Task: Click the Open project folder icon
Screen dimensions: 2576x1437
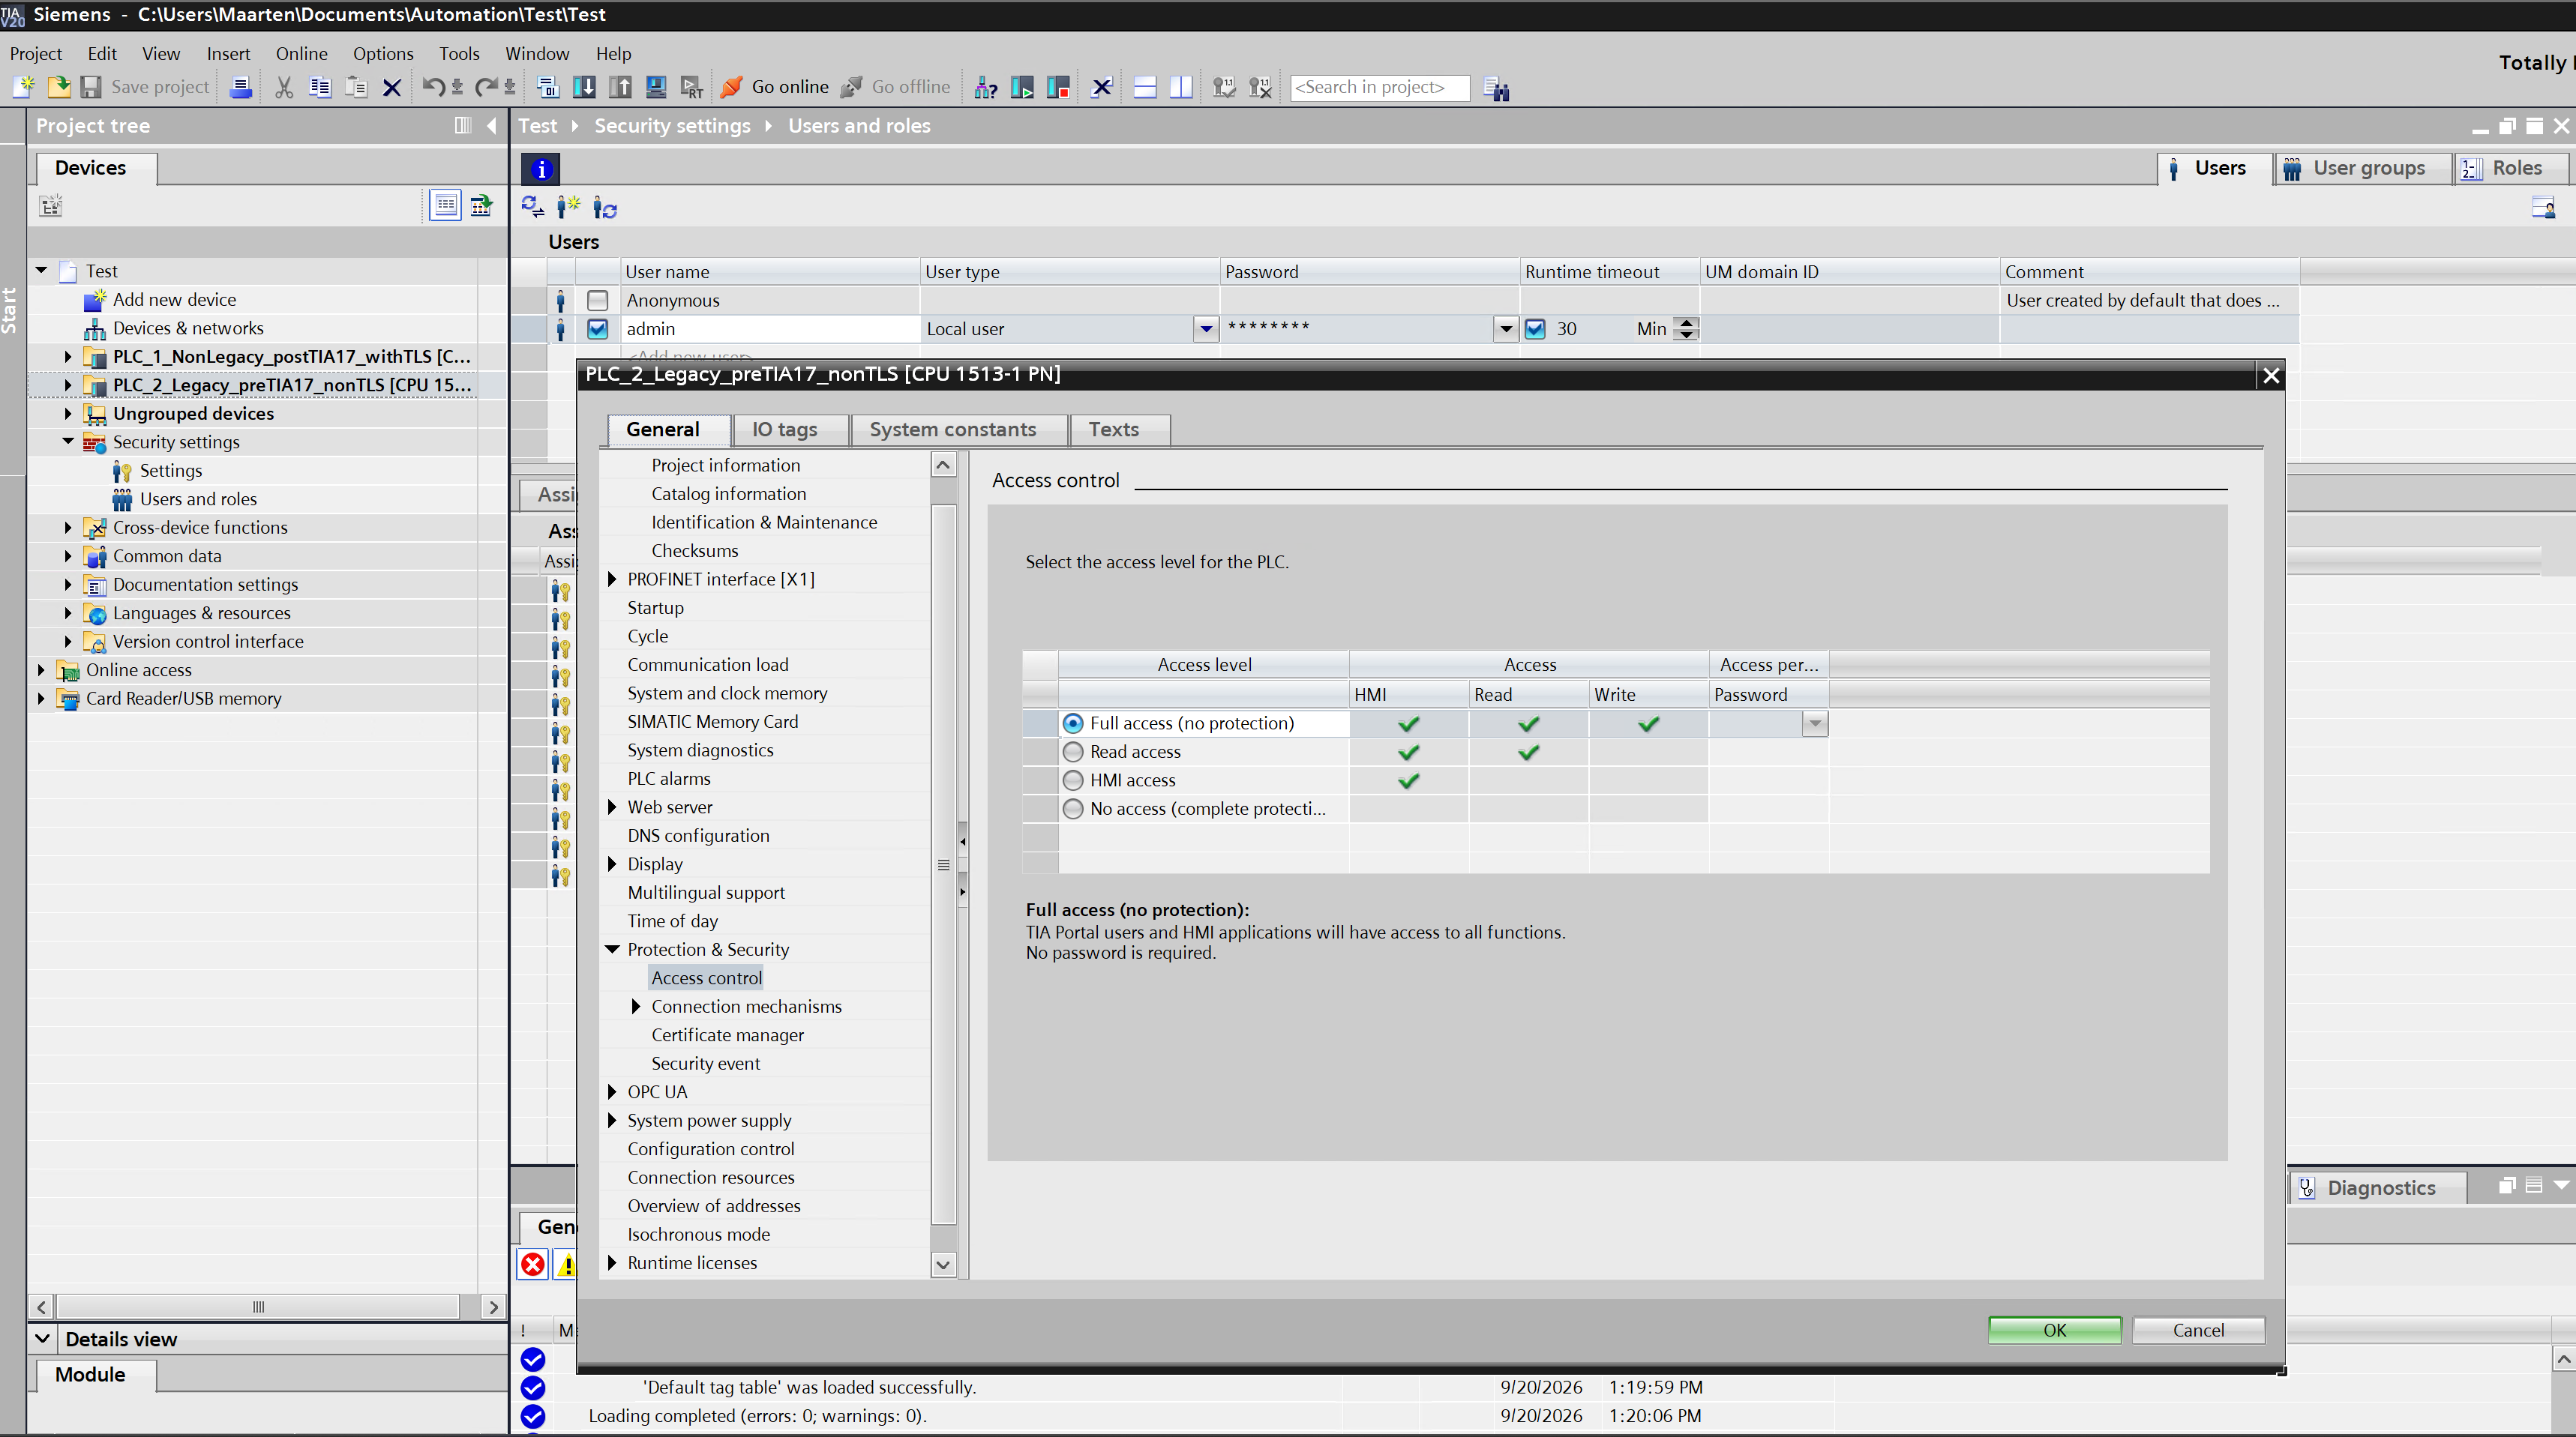Action: click(59, 87)
